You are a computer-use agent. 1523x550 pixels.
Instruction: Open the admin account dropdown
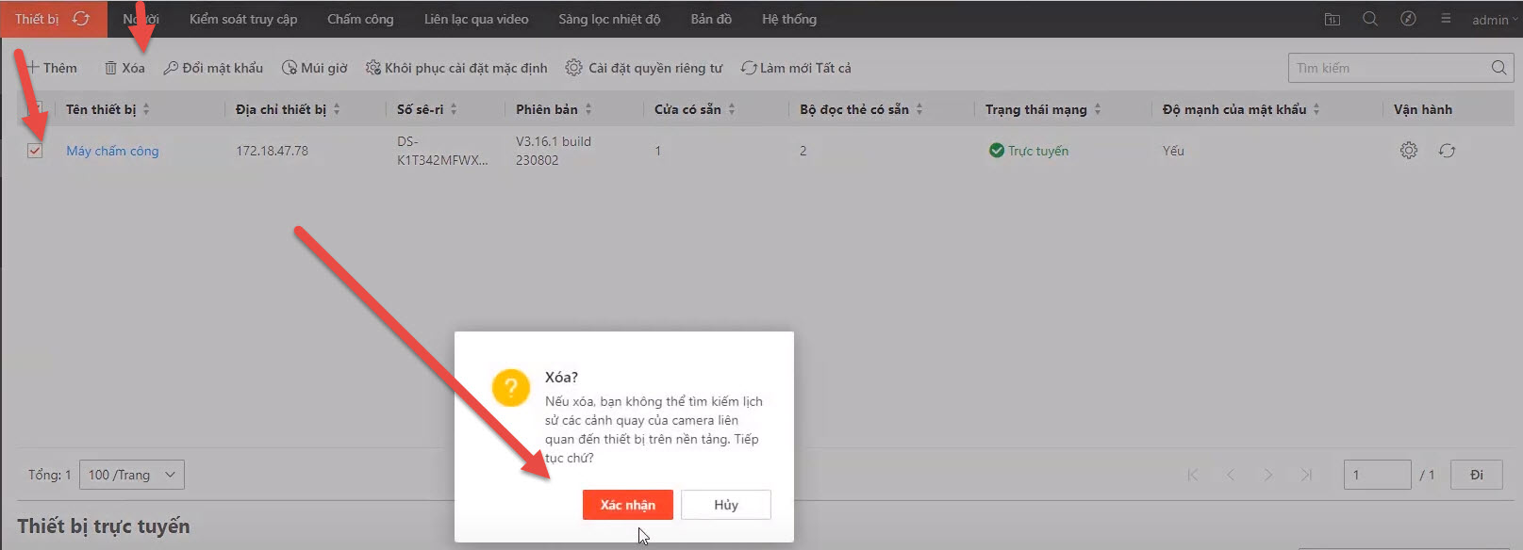1494,20
